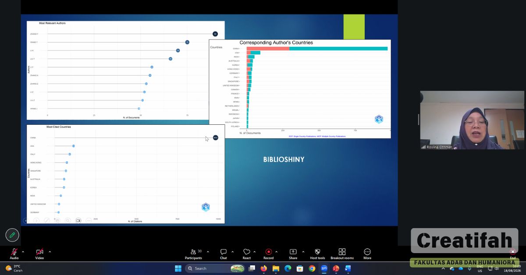Start recording with the Record button

tap(268, 254)
